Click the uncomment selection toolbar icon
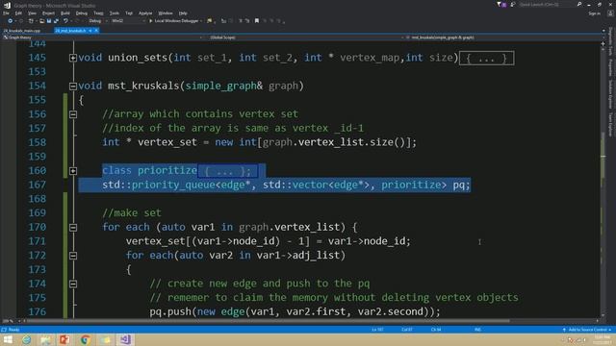Image resolution: width=616 pixels, height=346 pixels. coord(247,21)
